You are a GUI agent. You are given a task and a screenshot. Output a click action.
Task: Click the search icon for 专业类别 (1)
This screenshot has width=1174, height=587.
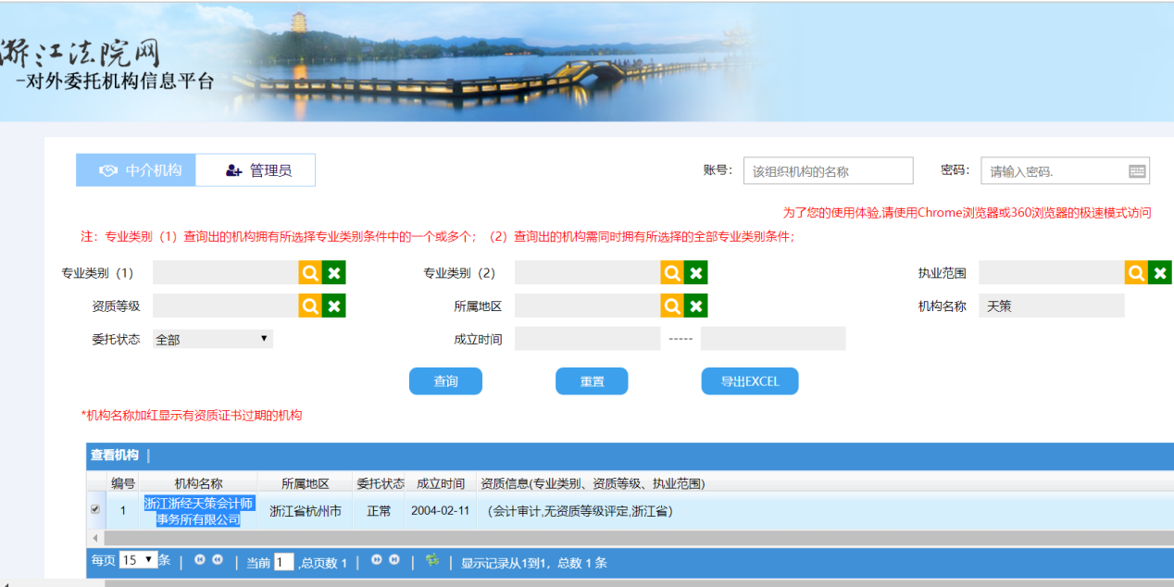[x=310, y=272]
